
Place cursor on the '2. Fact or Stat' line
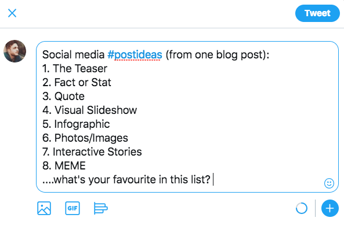77,83
